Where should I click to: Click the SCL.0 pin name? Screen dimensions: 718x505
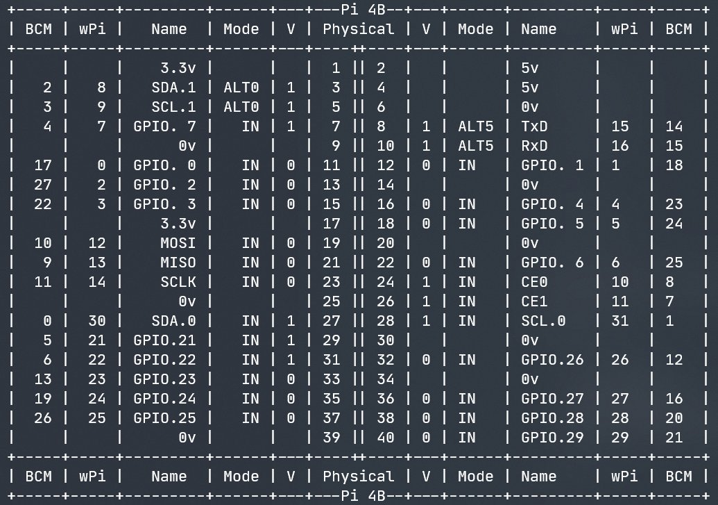[543, 321]
